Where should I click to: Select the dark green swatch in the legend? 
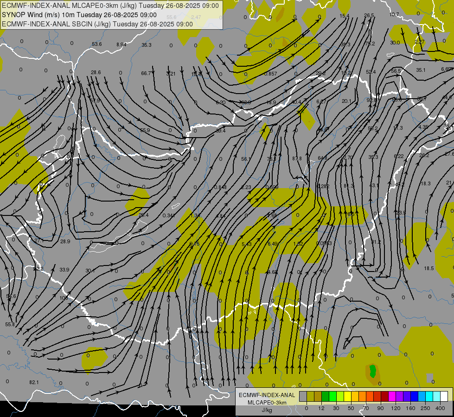326,396
